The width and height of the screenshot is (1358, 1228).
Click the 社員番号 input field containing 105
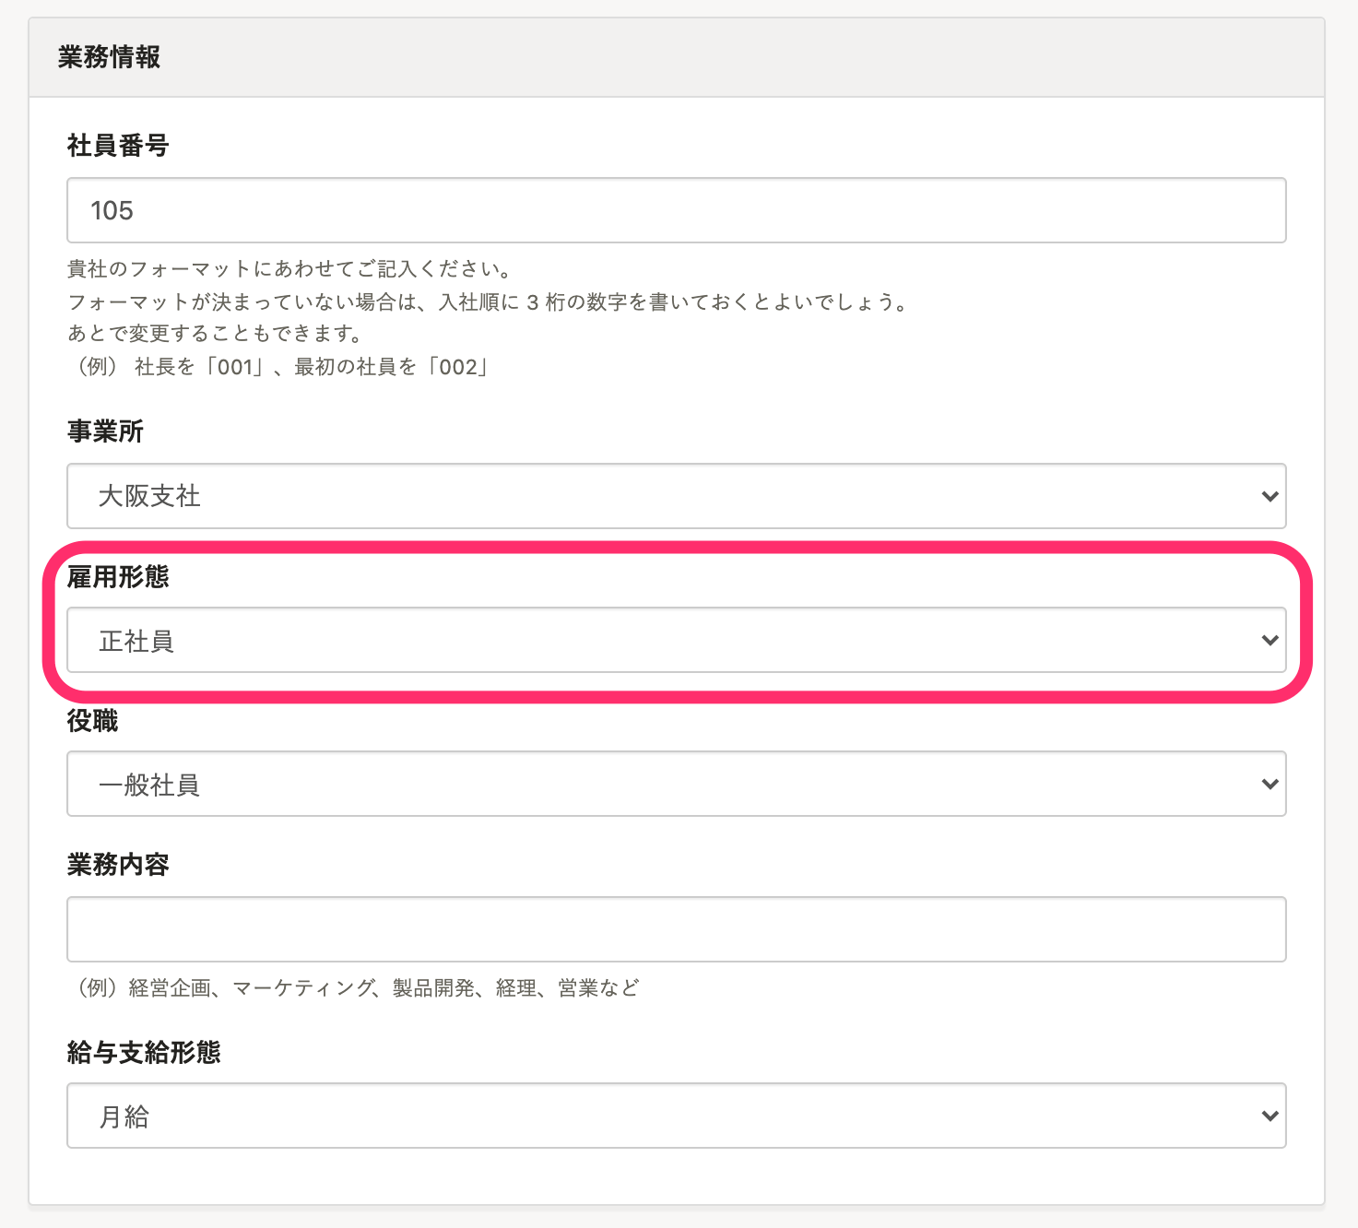click(x=676, y=210)
